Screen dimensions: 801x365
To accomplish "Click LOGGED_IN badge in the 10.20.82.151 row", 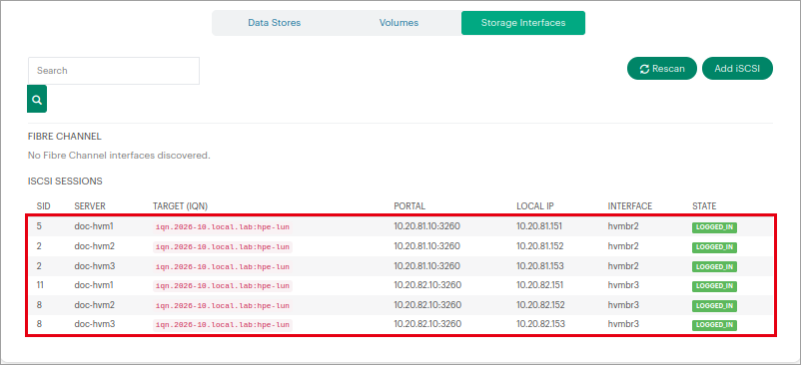I will tap(715, 286).
